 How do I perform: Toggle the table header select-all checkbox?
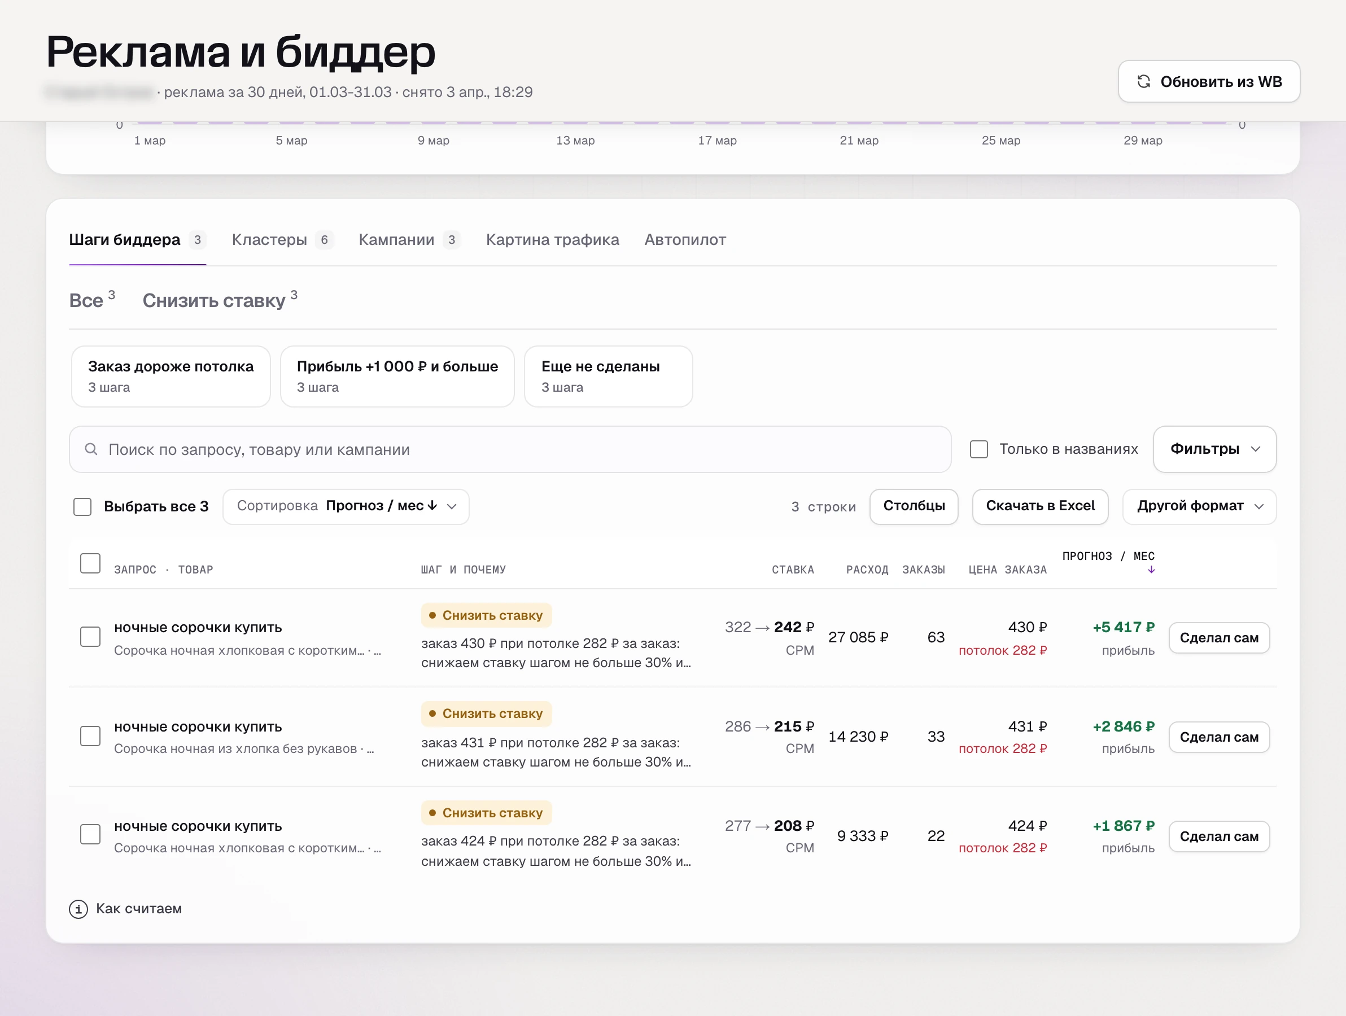tap(90, 563)
